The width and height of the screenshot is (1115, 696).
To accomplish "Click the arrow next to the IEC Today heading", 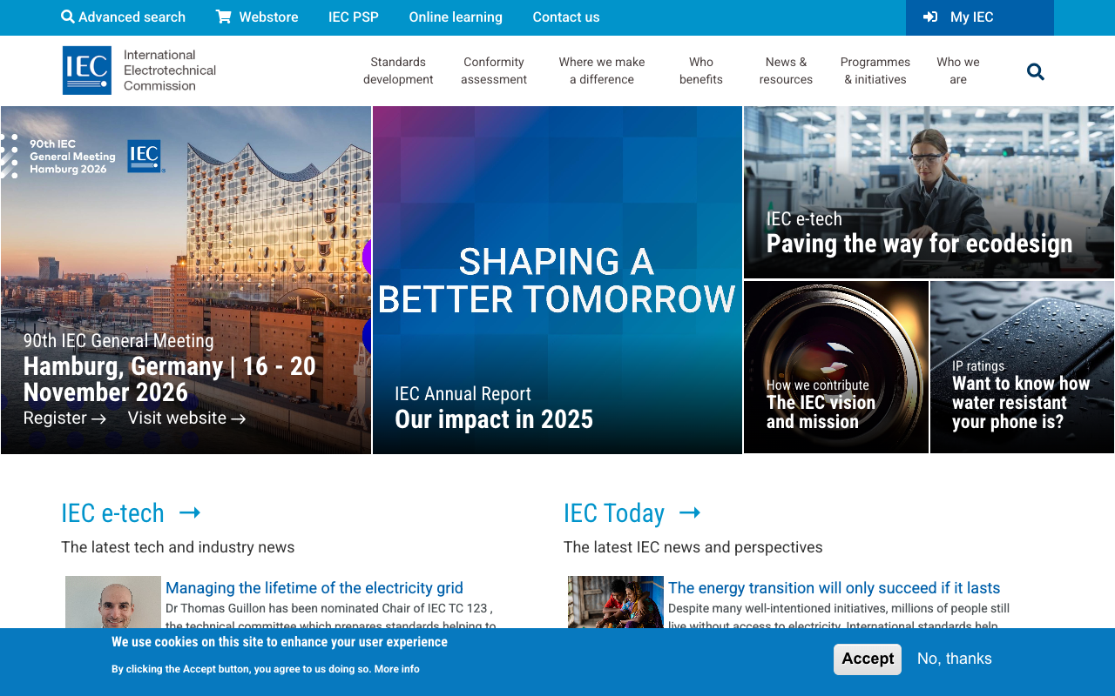I will (x=690, y=513).
